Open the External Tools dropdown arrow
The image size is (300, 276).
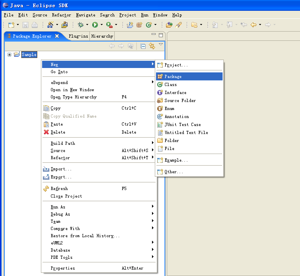click(116, 25)
